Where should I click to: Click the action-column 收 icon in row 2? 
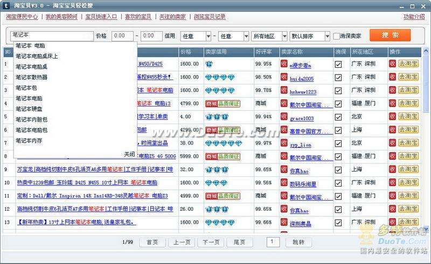coord(393,77)
